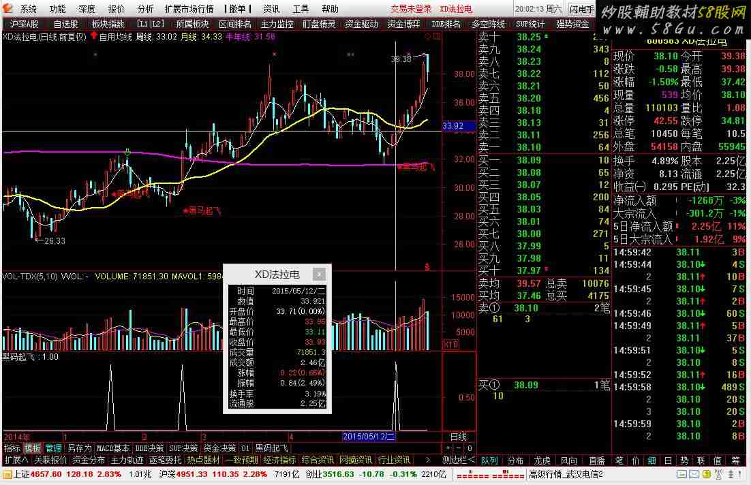The width and height of the screenshot is (751, 485).
Task: Open DDE排名 in the toolbar
Action: pos(446,23)
